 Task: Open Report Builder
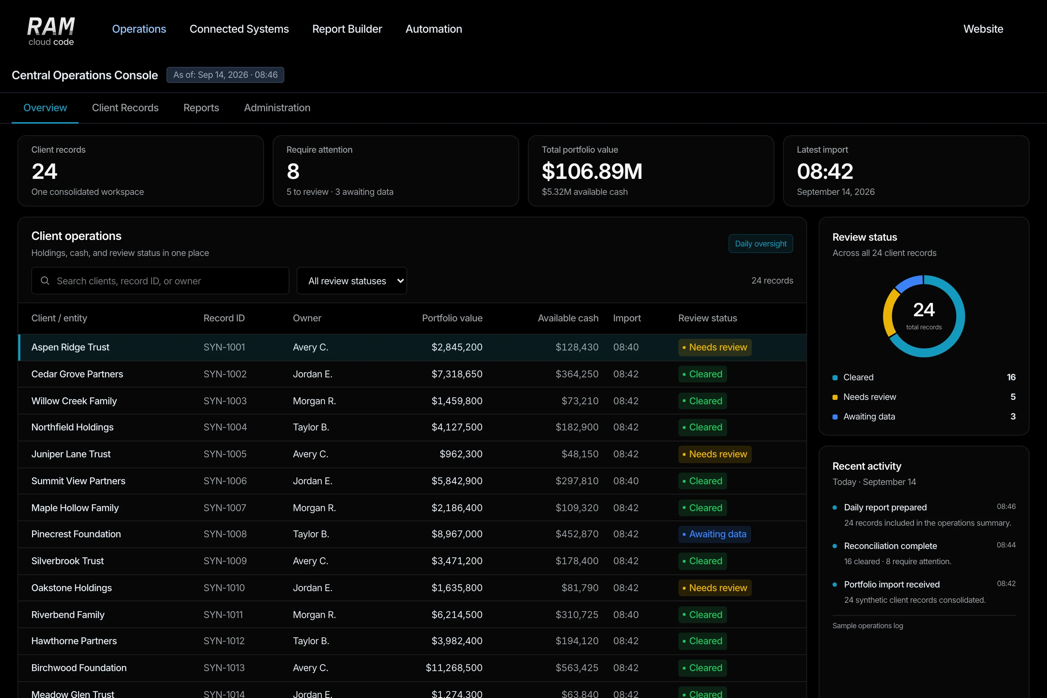[347, 29]
